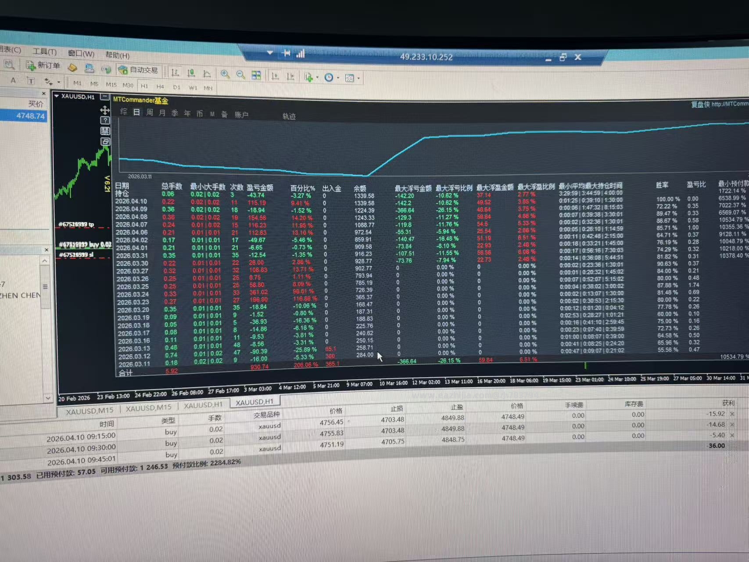The width and height of the screenshot is (749, 562).
Task: Click the periodicity clock icon
Action: (x=329, y=78)
